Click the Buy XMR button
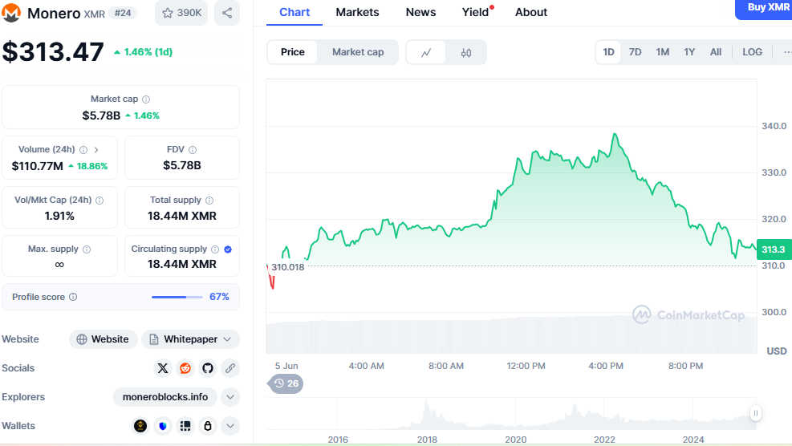The width and height of the screenshot is (792, 446). click(x=764, y=9)
